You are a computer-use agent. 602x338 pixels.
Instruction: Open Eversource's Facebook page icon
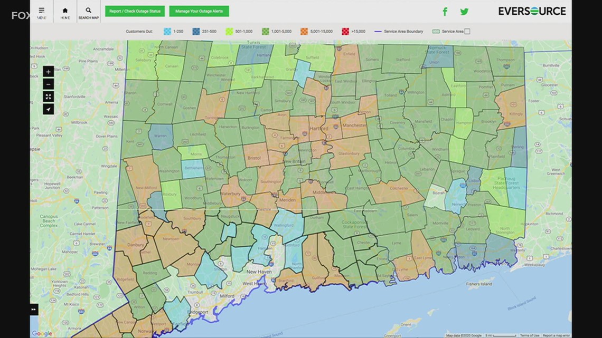pyautogui.click(x=445, y=11)
